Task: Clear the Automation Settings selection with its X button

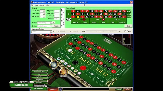Action: (53, 32)
